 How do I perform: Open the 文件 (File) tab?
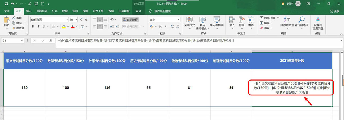(7, 11)
